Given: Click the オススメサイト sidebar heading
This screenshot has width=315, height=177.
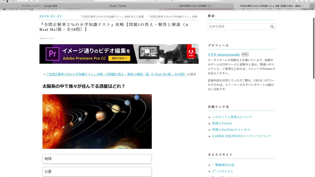Looking at the screenshot, I should click(x=220, y=154).
